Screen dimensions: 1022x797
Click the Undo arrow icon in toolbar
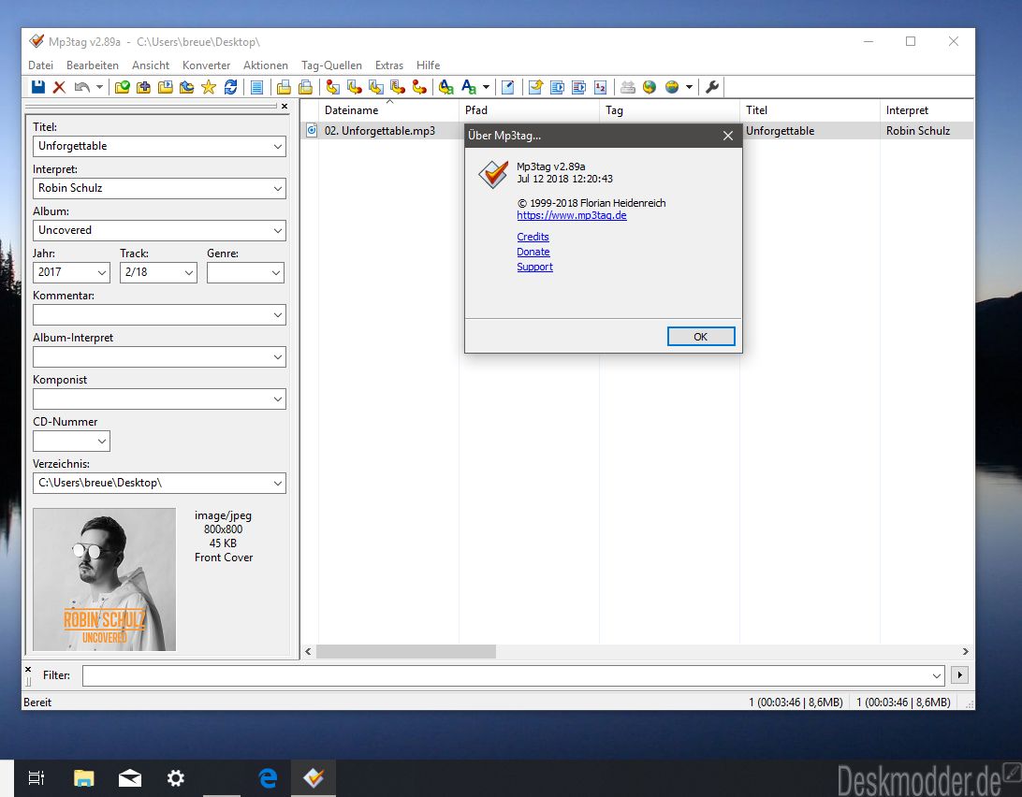(x=82, y=87)
